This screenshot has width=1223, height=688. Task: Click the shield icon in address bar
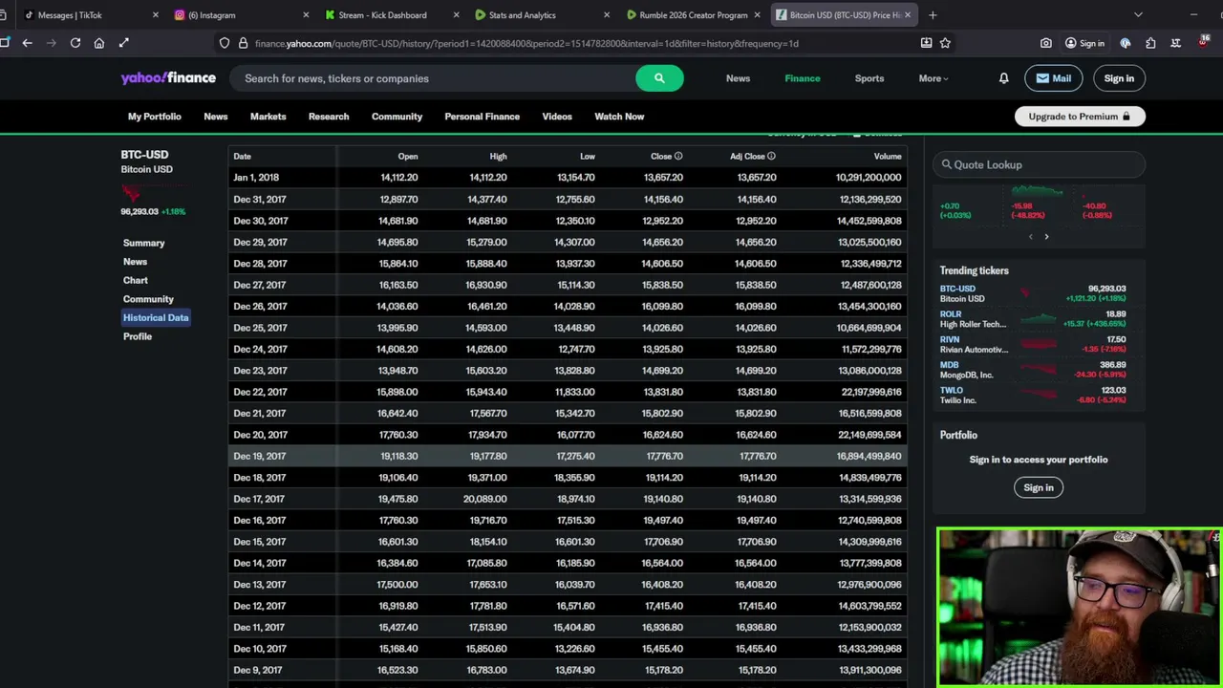[x=225, y=43]
